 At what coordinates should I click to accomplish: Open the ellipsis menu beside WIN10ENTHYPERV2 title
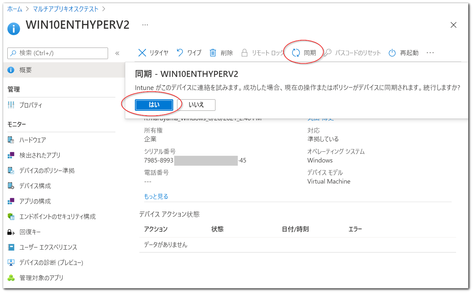pyautogui.click(x=145, y=25)
